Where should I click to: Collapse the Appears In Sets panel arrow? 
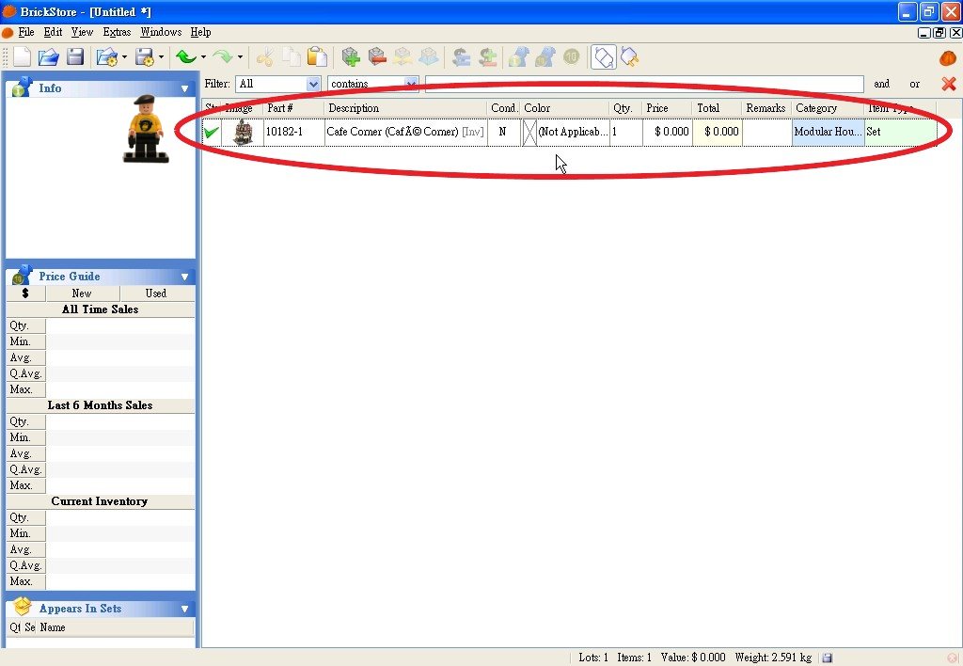tap(185, 609)
